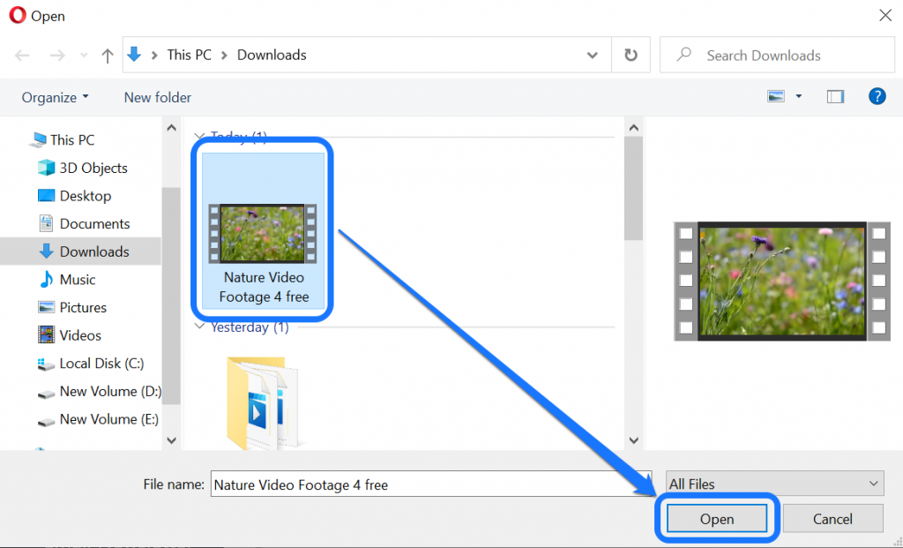Open Desktop in the sidebar
This screenshot has width=903, height=548.
[74, 196]
